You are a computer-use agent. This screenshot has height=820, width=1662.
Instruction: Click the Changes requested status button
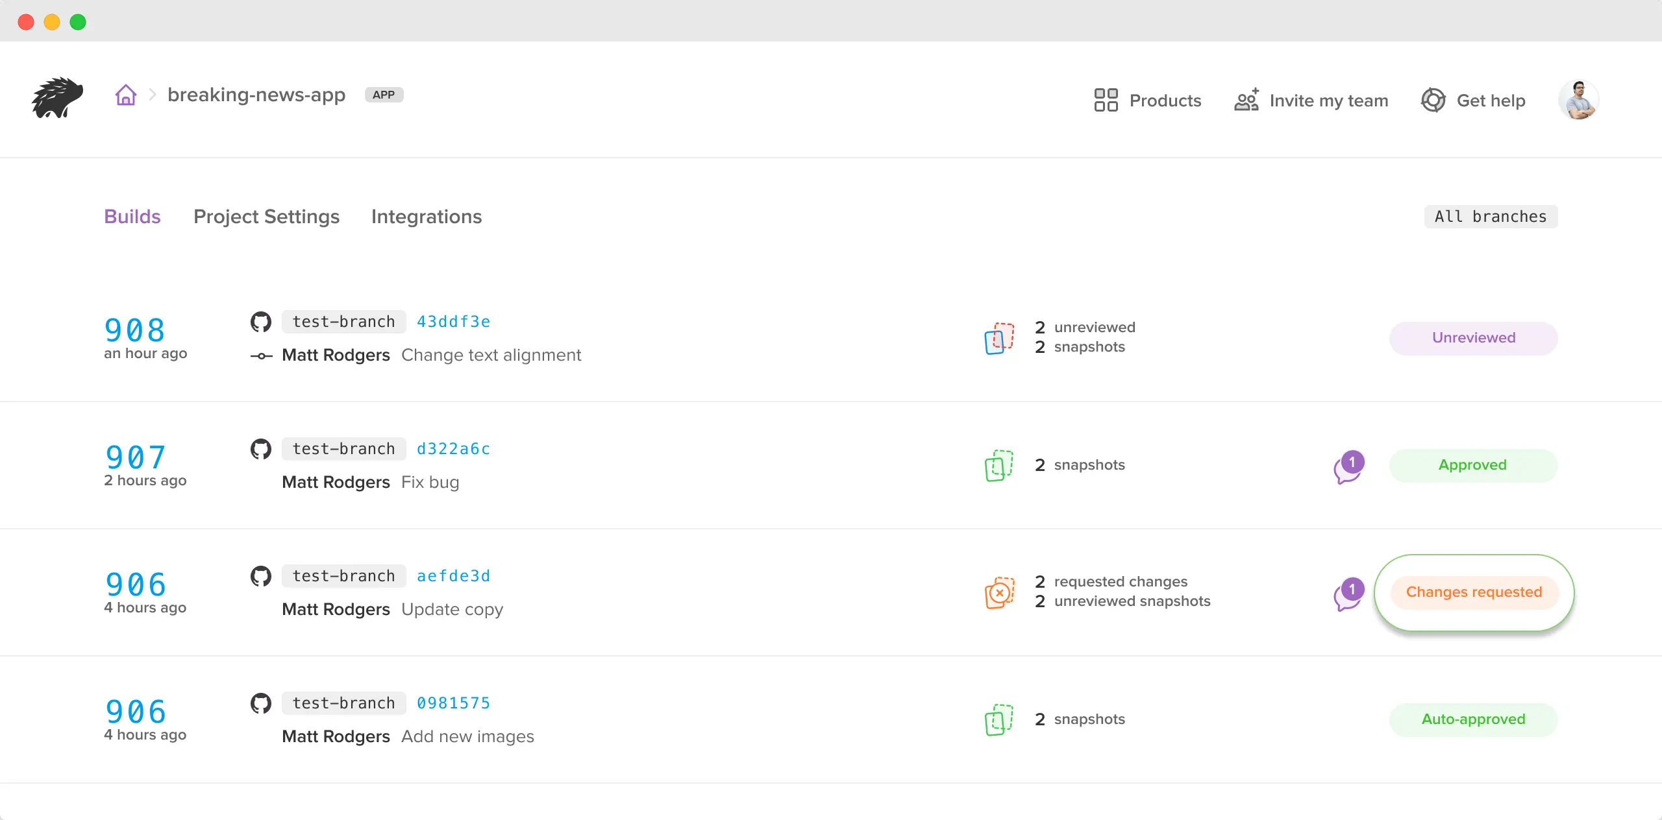[x=1474, y=592]
